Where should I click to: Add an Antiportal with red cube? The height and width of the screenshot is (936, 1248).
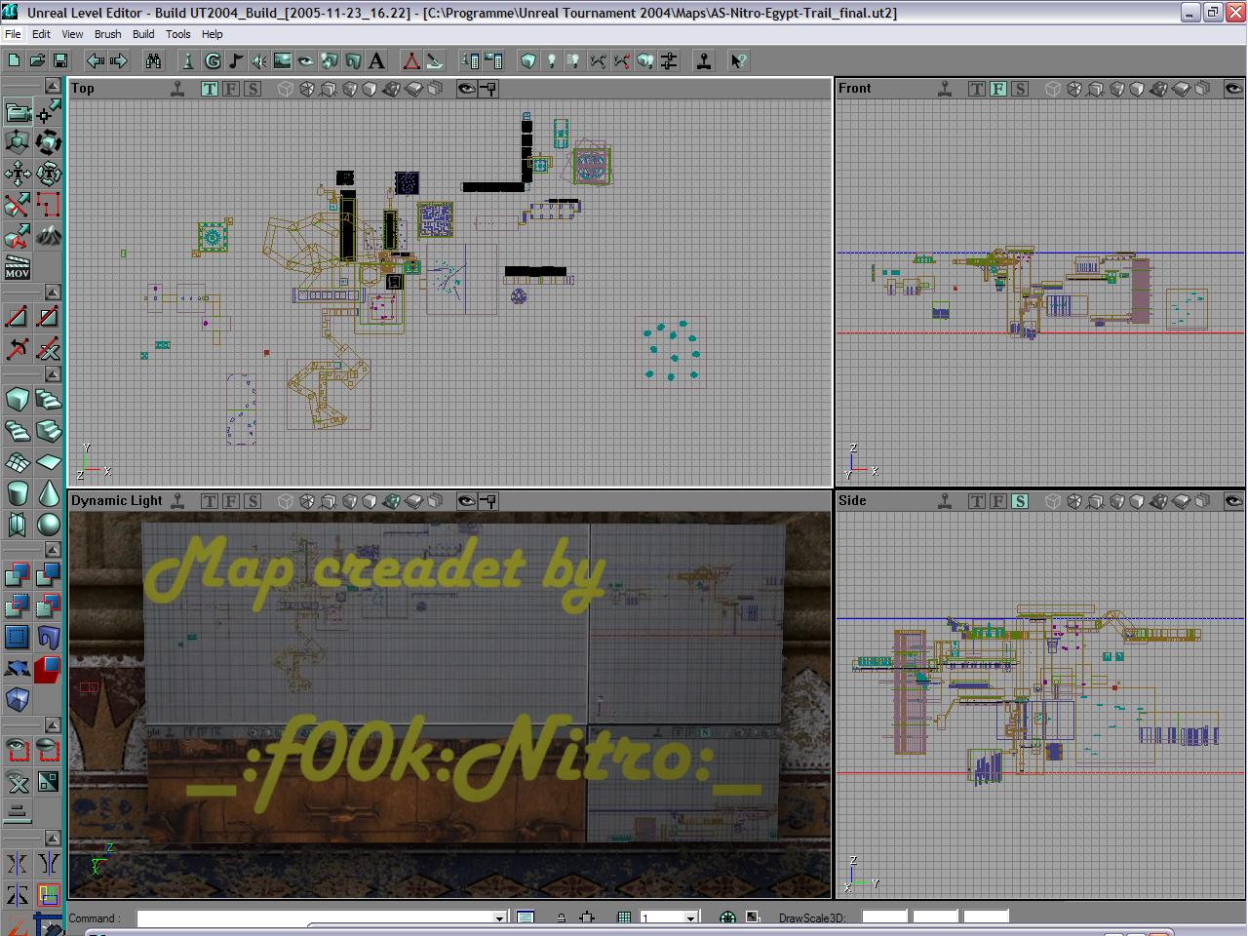click(x=49, y=669)
